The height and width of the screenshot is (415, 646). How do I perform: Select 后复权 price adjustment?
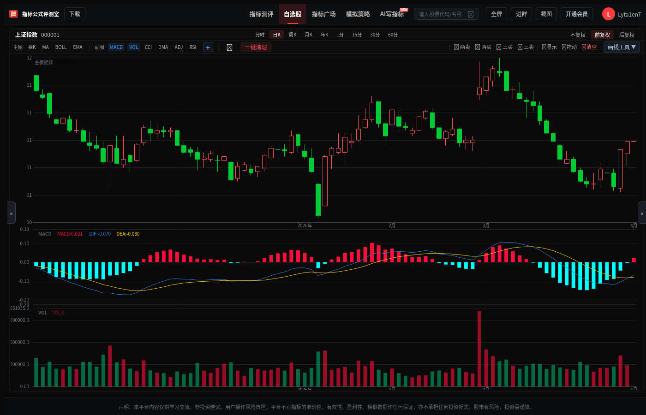(627, 35)
